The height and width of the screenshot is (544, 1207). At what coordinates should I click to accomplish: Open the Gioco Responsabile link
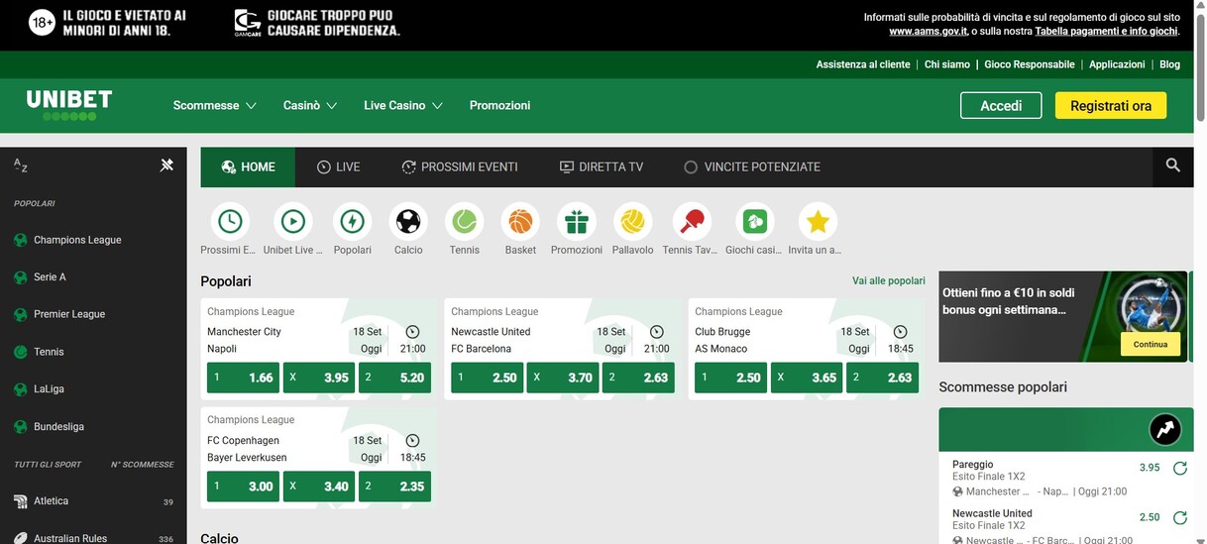tap(1030, 64)
